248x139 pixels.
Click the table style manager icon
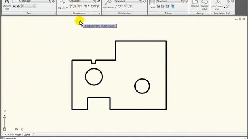(186, 1)
